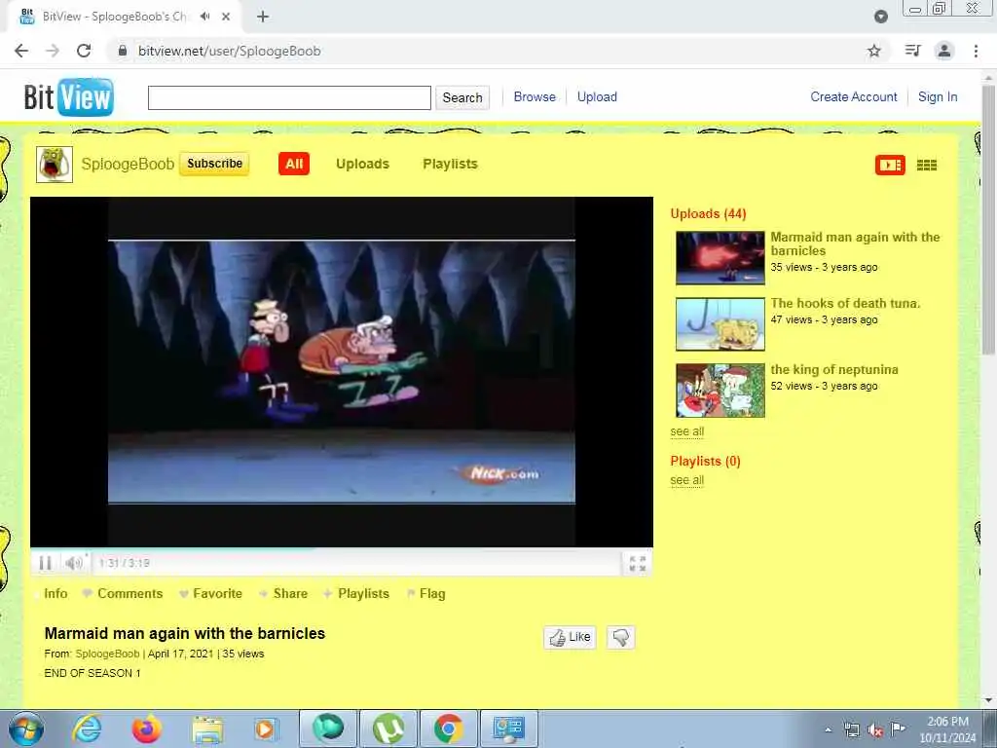The width and height of the screenshot is (997, 748).
Task: Focus the BitView search input field
Action: [289, 97]
